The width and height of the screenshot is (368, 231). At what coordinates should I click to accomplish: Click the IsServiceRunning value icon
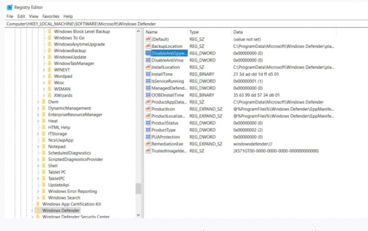148,81
